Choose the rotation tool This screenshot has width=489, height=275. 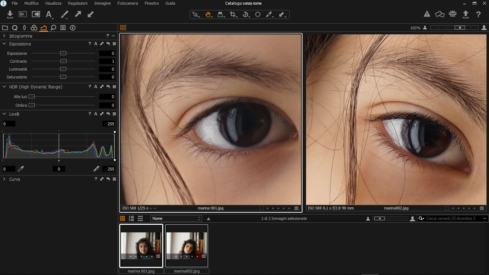coord(246,15)
